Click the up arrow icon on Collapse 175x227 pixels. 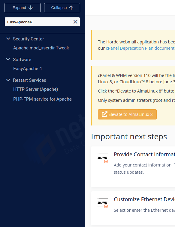coord(71,8)
